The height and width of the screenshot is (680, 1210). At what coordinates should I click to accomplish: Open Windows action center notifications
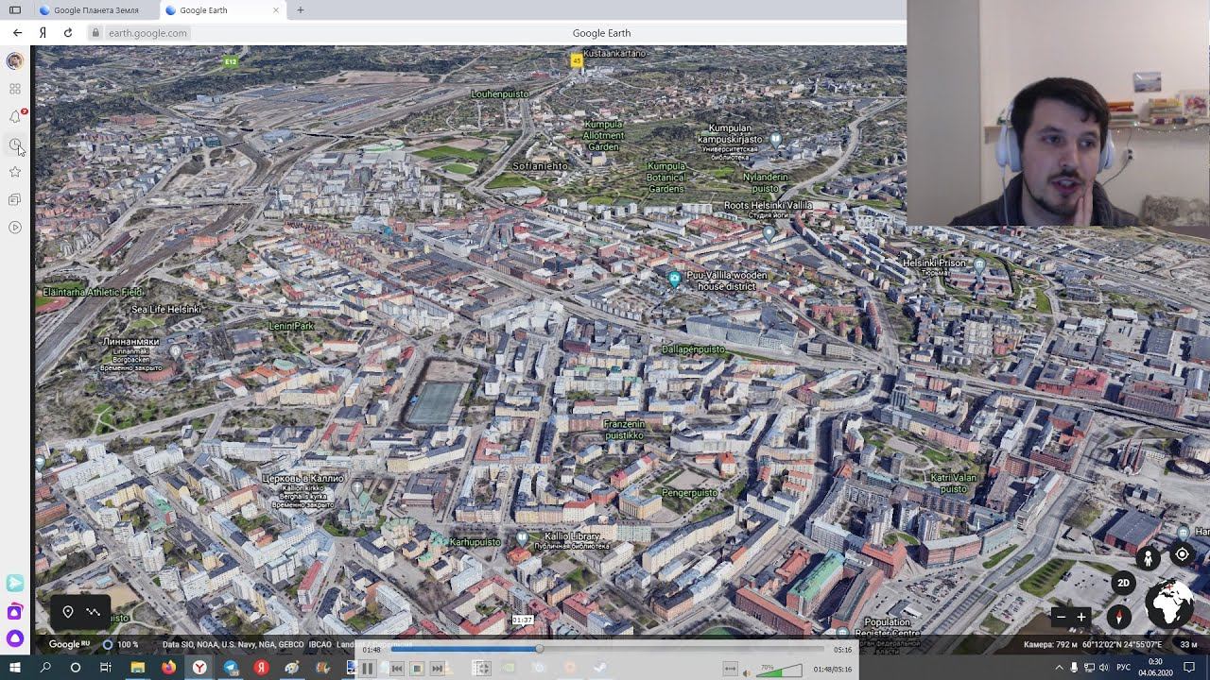pos(1189,668)
